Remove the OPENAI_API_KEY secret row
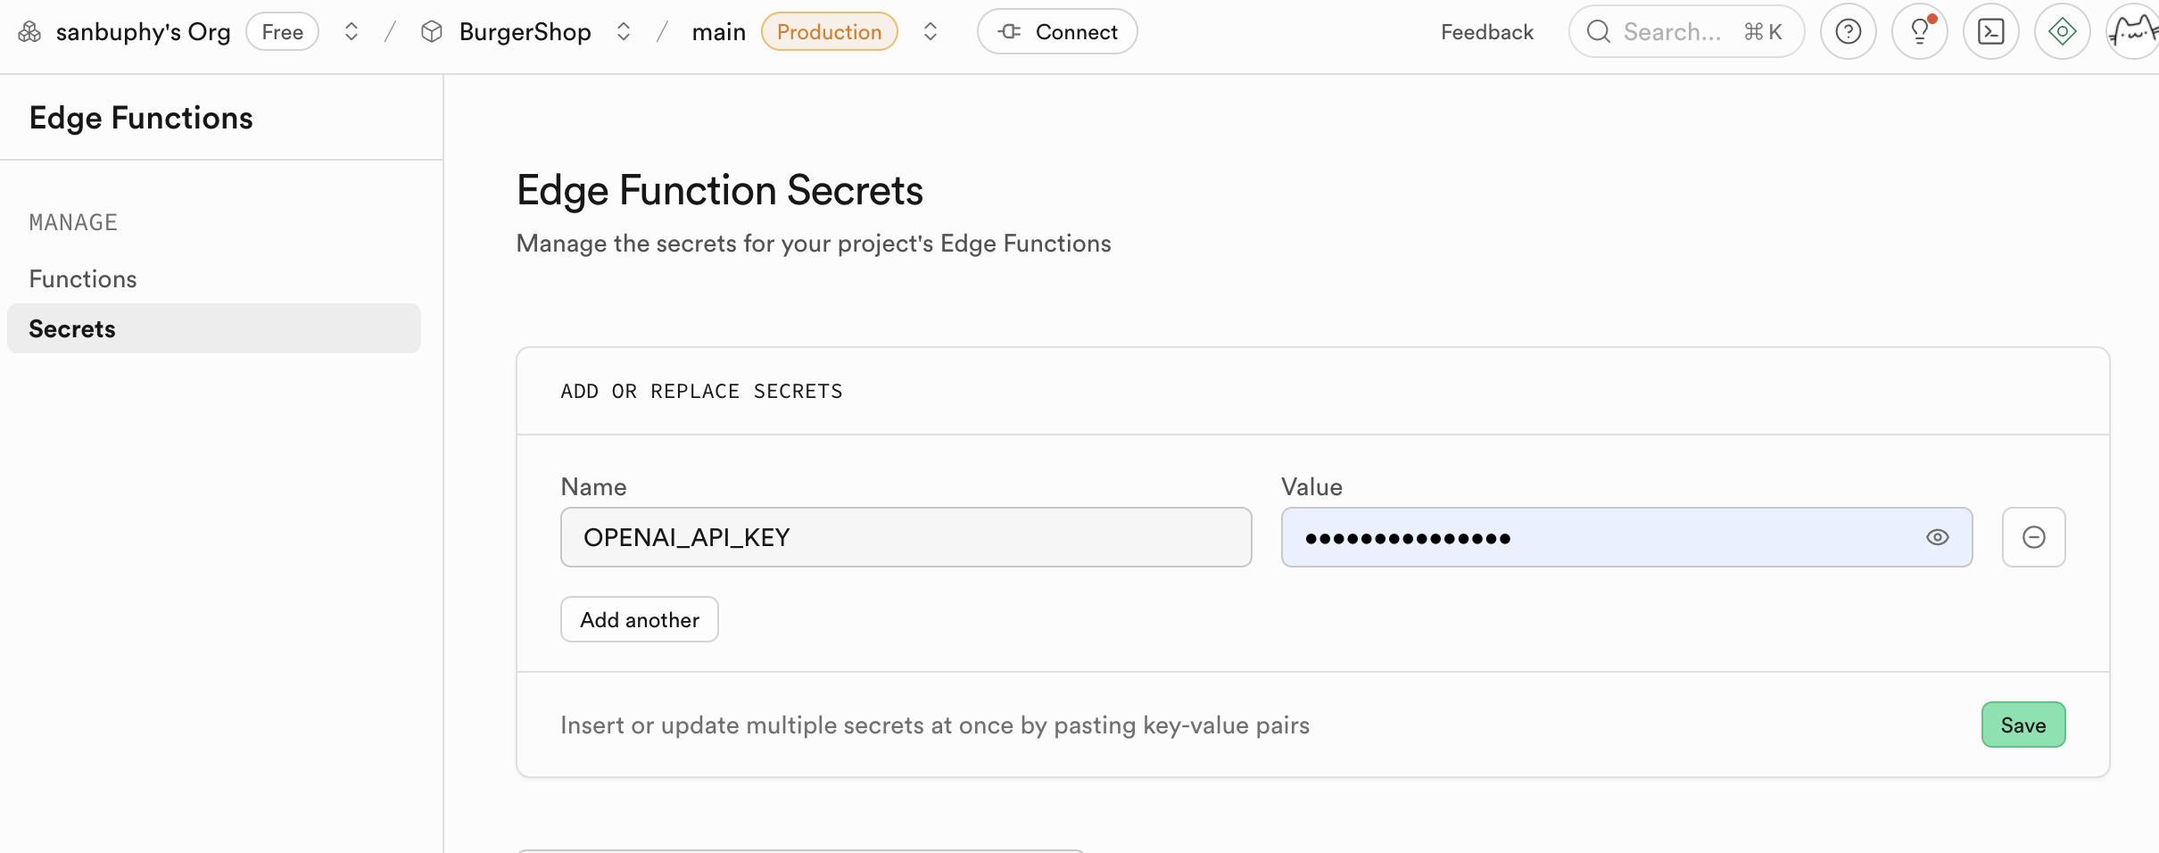This screenshot has height=853, width=2159. (x=2033, y=537)
